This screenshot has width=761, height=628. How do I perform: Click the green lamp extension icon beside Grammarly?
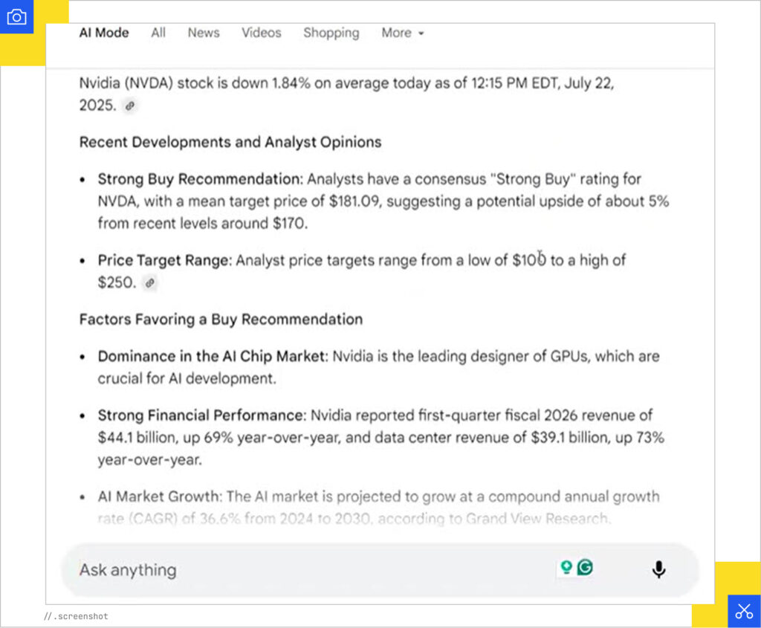(567, 566)
